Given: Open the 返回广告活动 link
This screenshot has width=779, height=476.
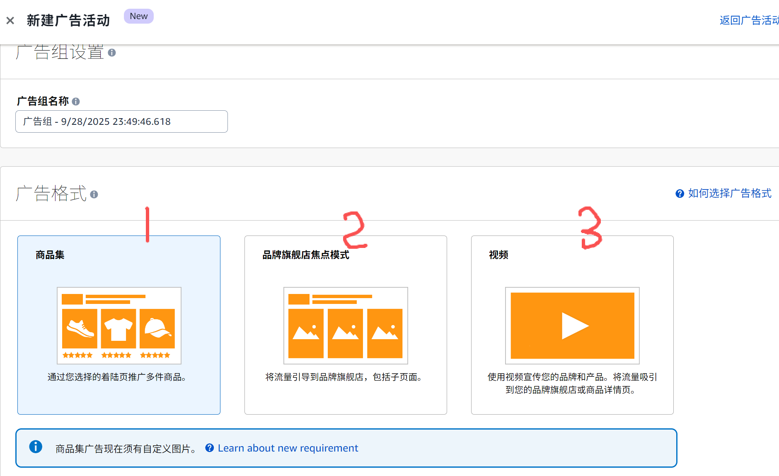Looking at the screenshot, I should [x=749, y=20].
